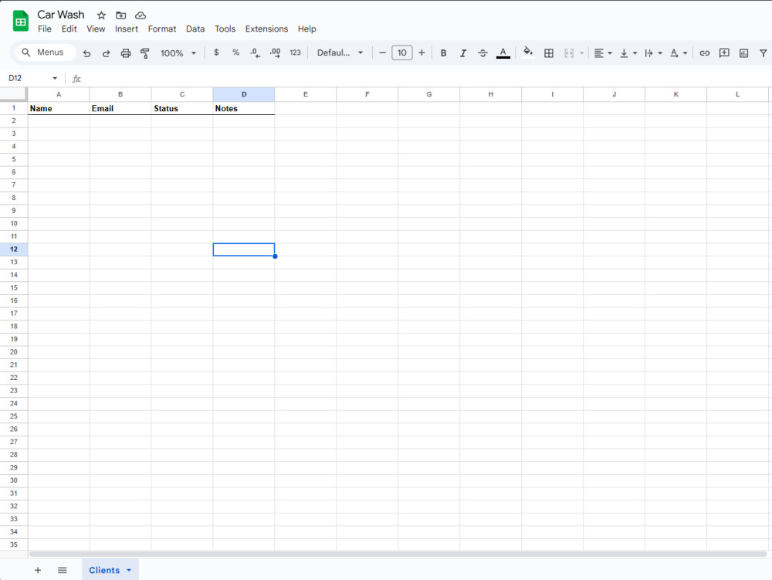Click the merge cells icon
The height and width of the screenshot is (580, 772).
569,53
